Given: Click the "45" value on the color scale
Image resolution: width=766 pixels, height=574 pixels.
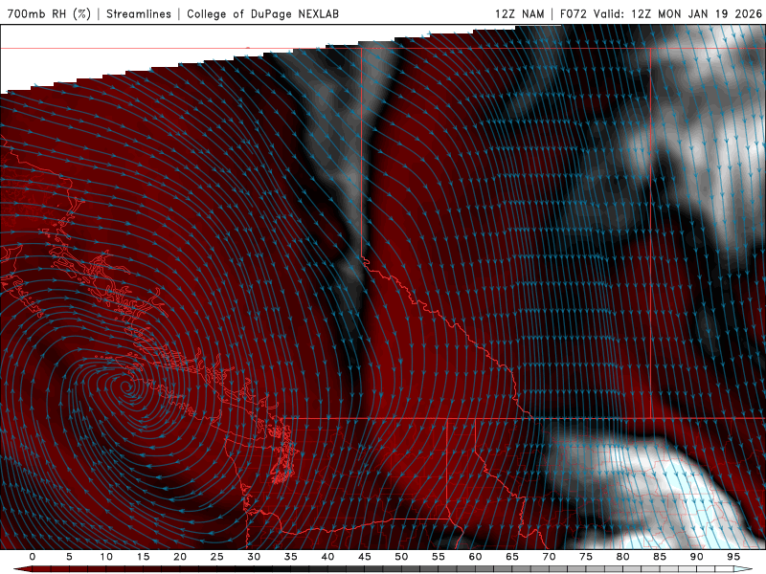Looking at the screenshot, I should pyautogui.click(x=365, y=557).
